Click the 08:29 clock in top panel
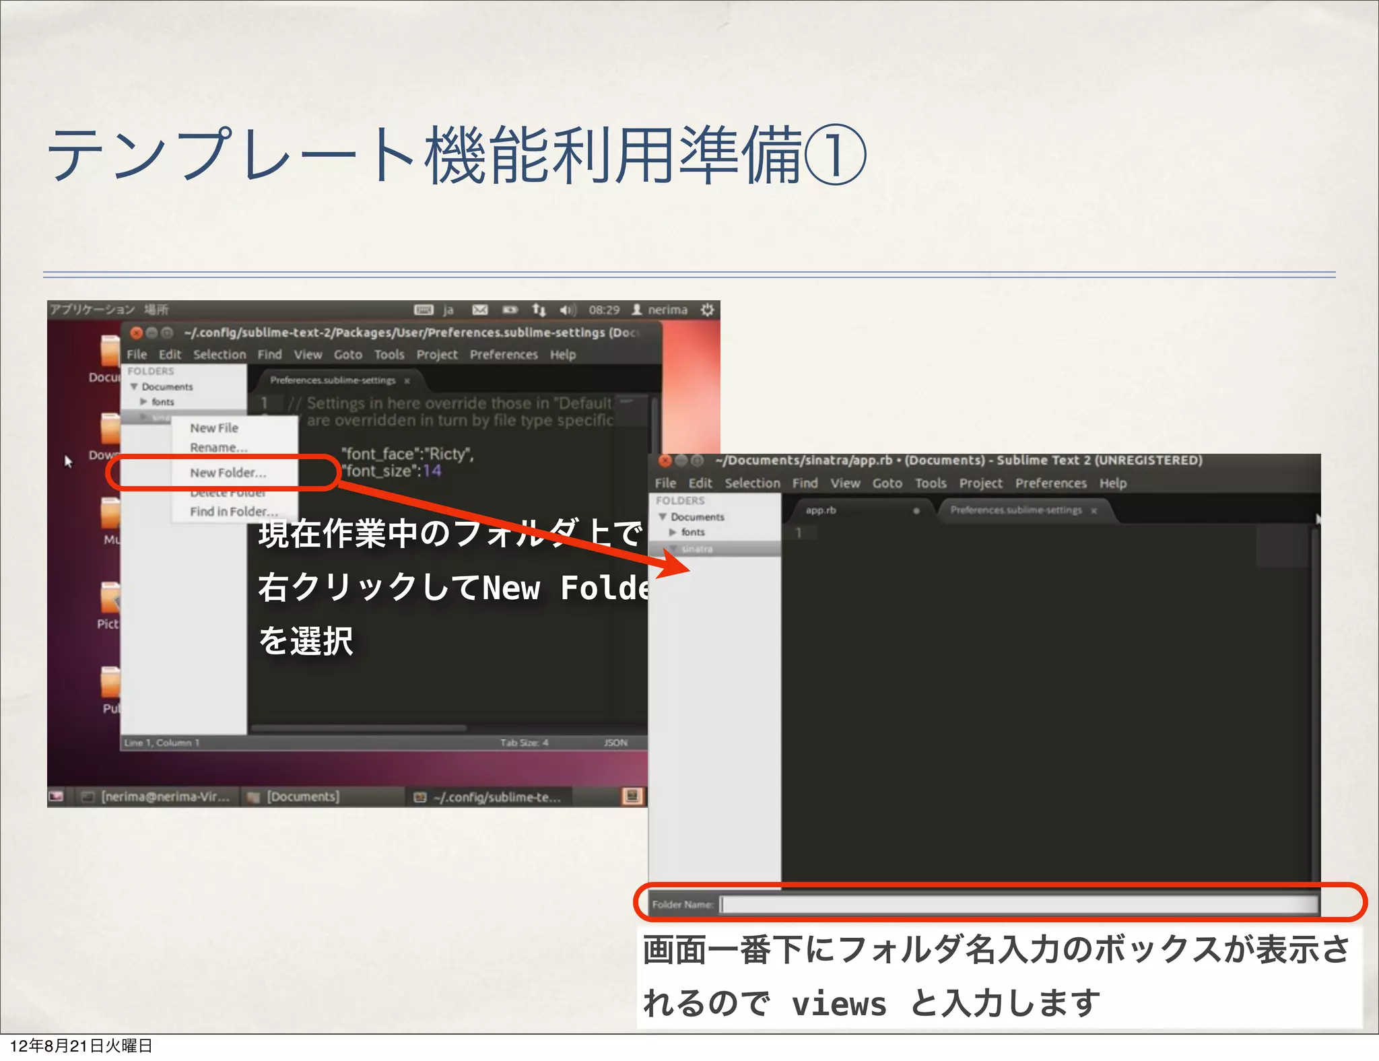 604,310
